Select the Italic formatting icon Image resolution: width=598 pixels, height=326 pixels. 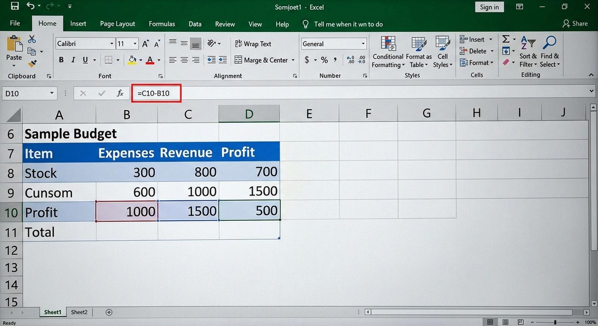[73, 59]
